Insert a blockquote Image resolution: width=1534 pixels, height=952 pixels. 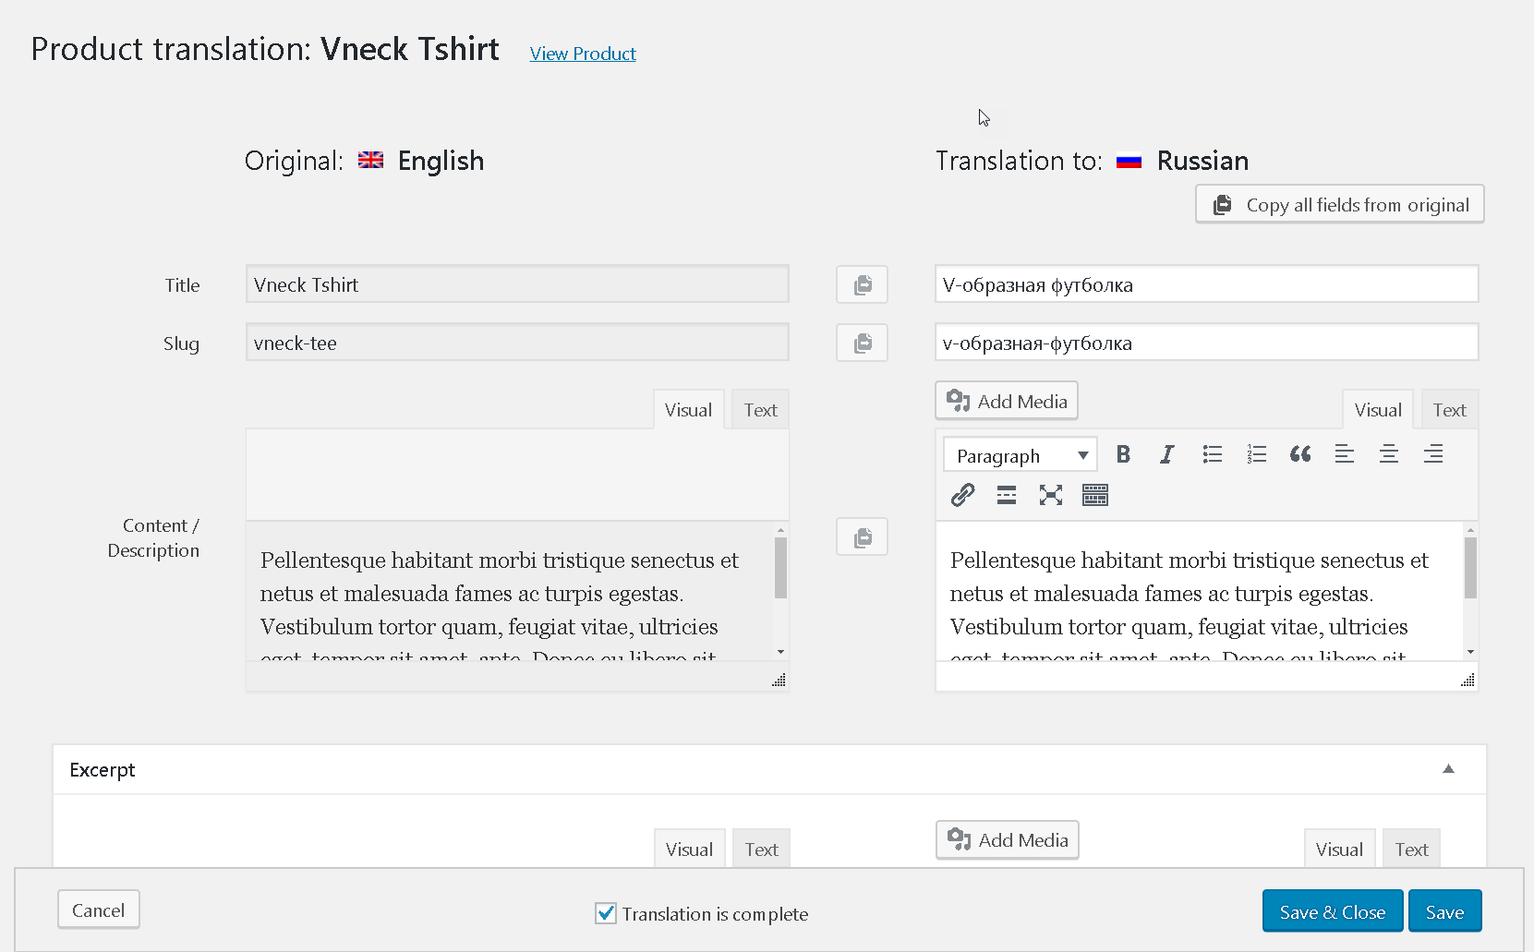(1300, 454)
